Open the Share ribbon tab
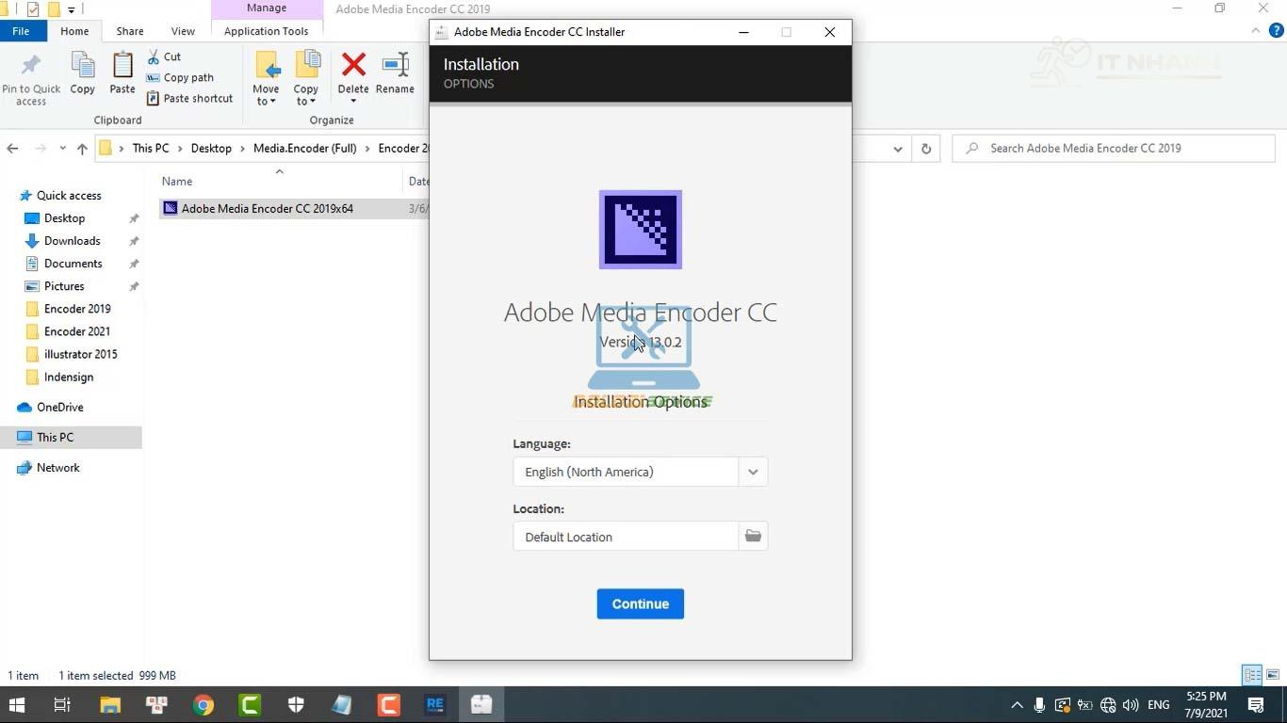 tap(130, 31)
